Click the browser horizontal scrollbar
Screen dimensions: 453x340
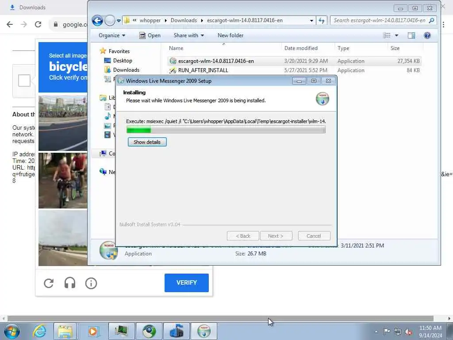pos(220,319)
